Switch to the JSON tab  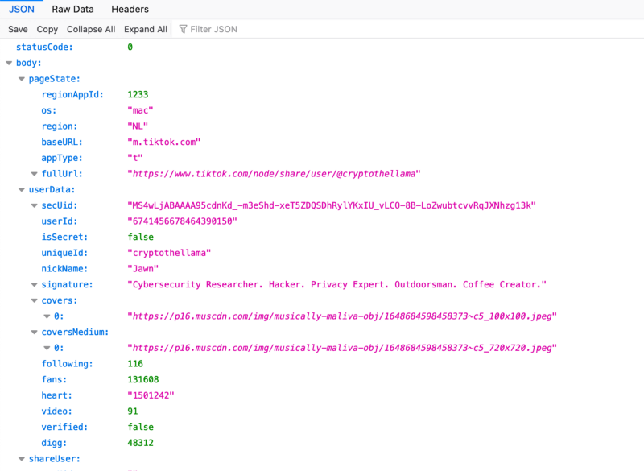pyautogui.click(x=22, y=9)
